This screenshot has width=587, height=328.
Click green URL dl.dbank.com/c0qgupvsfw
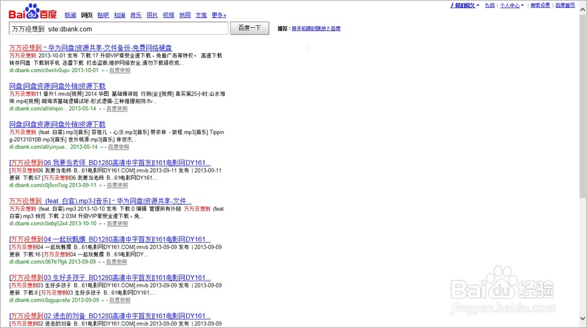(40, 300)
